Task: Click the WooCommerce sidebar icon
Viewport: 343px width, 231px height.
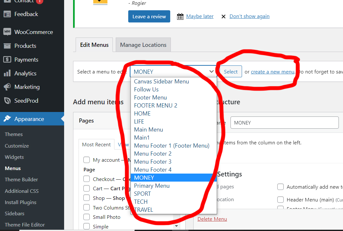Action: click(7, 32)
